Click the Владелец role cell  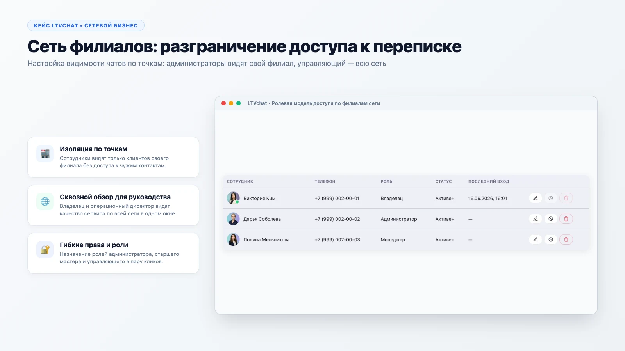pos(392,199)
